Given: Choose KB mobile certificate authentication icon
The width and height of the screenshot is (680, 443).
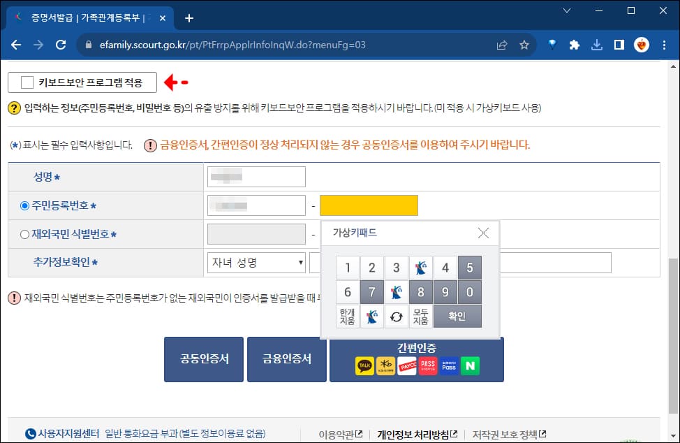Looking at the screenshot, I should click(385, 365).
